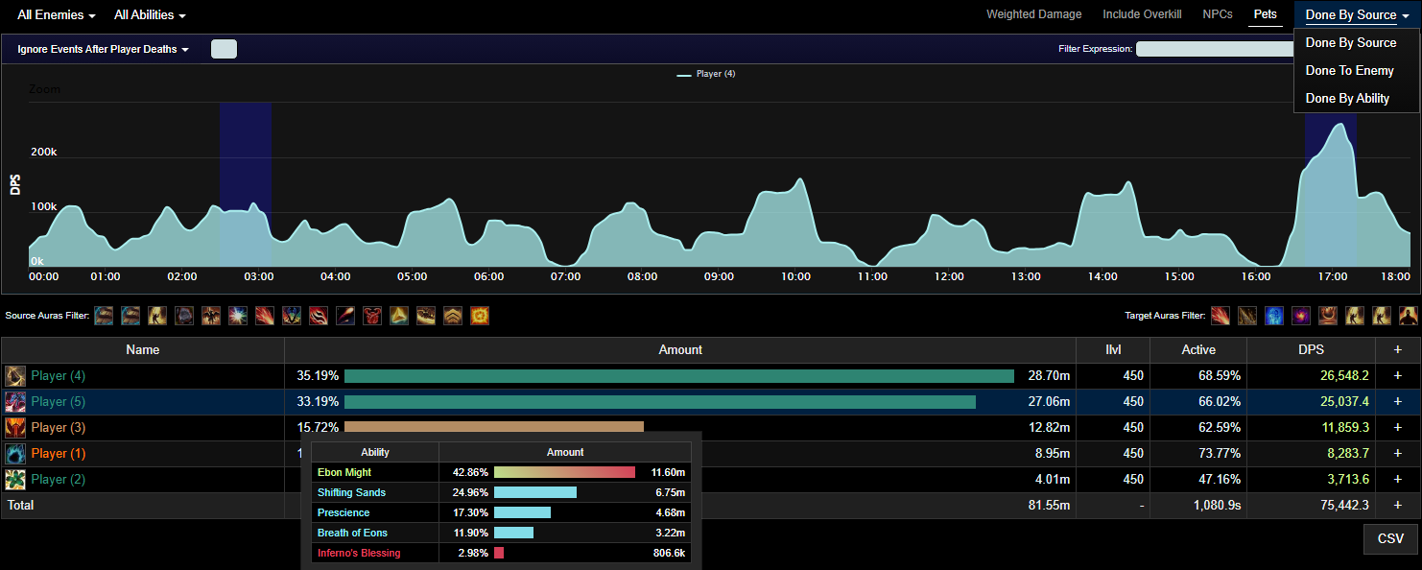Screen dimensions: 1422x570
Task: Export the table with the CSV button
Action: (1390, 539)
